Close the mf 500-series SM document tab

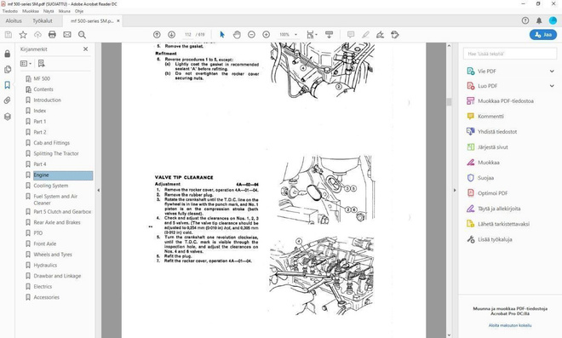click(x=118, y=20)
